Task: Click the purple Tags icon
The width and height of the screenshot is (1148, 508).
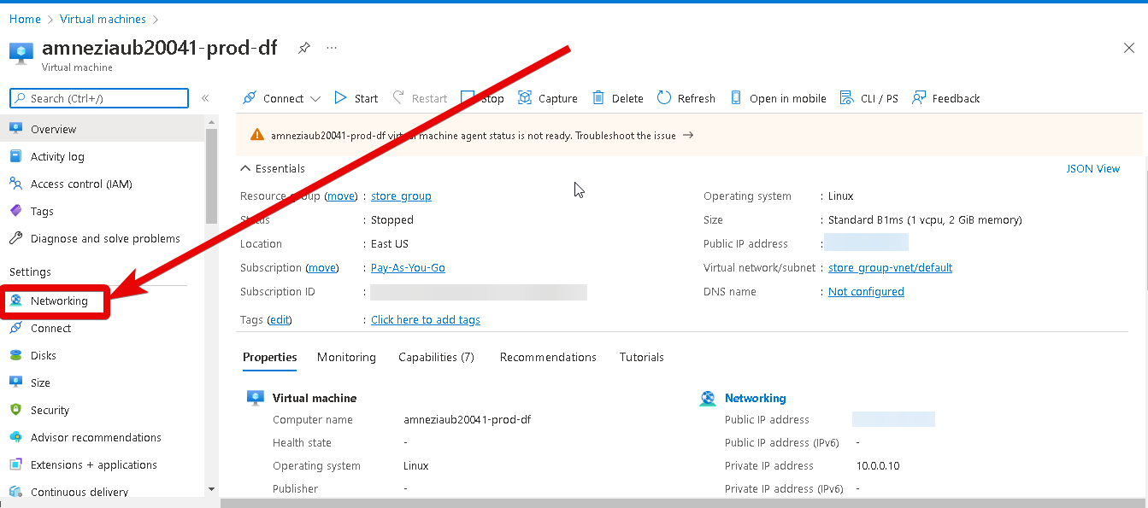Action: (15, 211)
